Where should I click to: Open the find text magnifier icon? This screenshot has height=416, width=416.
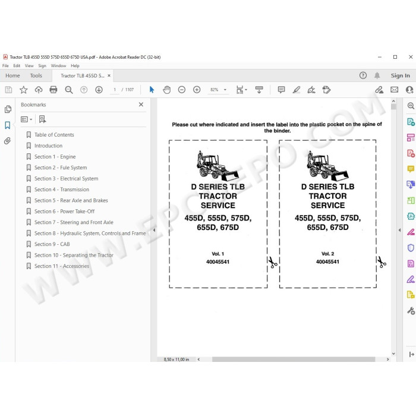tap(69, 90)
